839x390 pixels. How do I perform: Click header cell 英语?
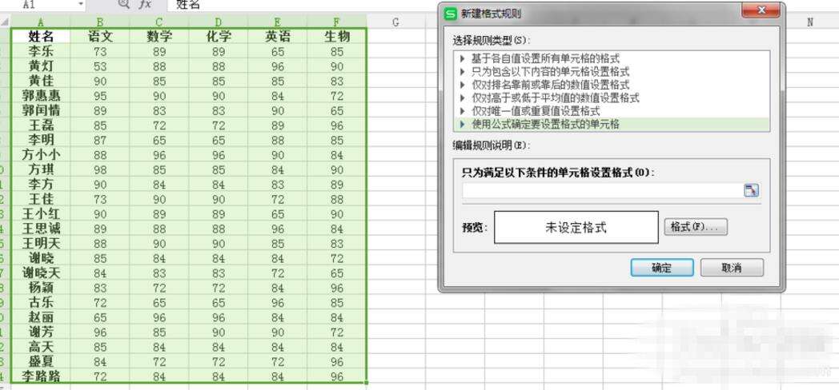[277, 36]
